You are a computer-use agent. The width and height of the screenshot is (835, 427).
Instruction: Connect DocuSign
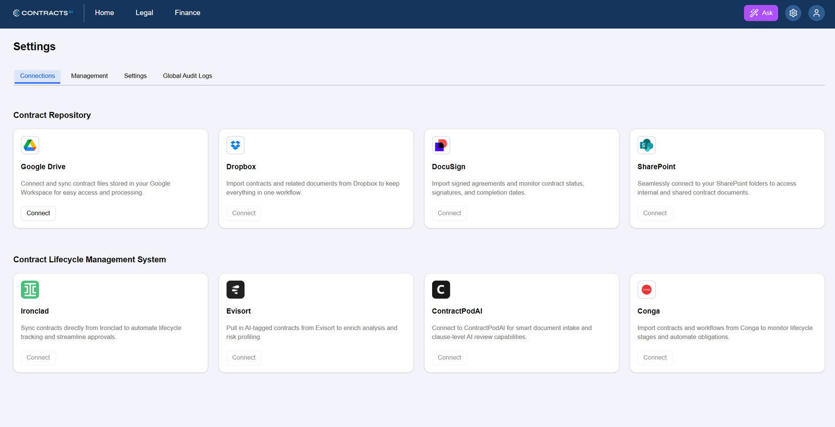449,213
